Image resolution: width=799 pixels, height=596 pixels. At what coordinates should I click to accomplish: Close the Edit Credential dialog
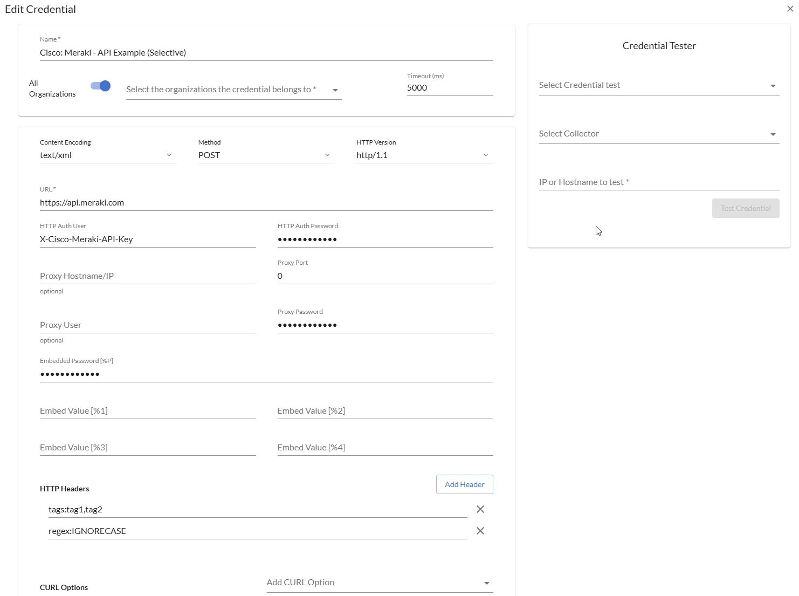click(790, 9)
